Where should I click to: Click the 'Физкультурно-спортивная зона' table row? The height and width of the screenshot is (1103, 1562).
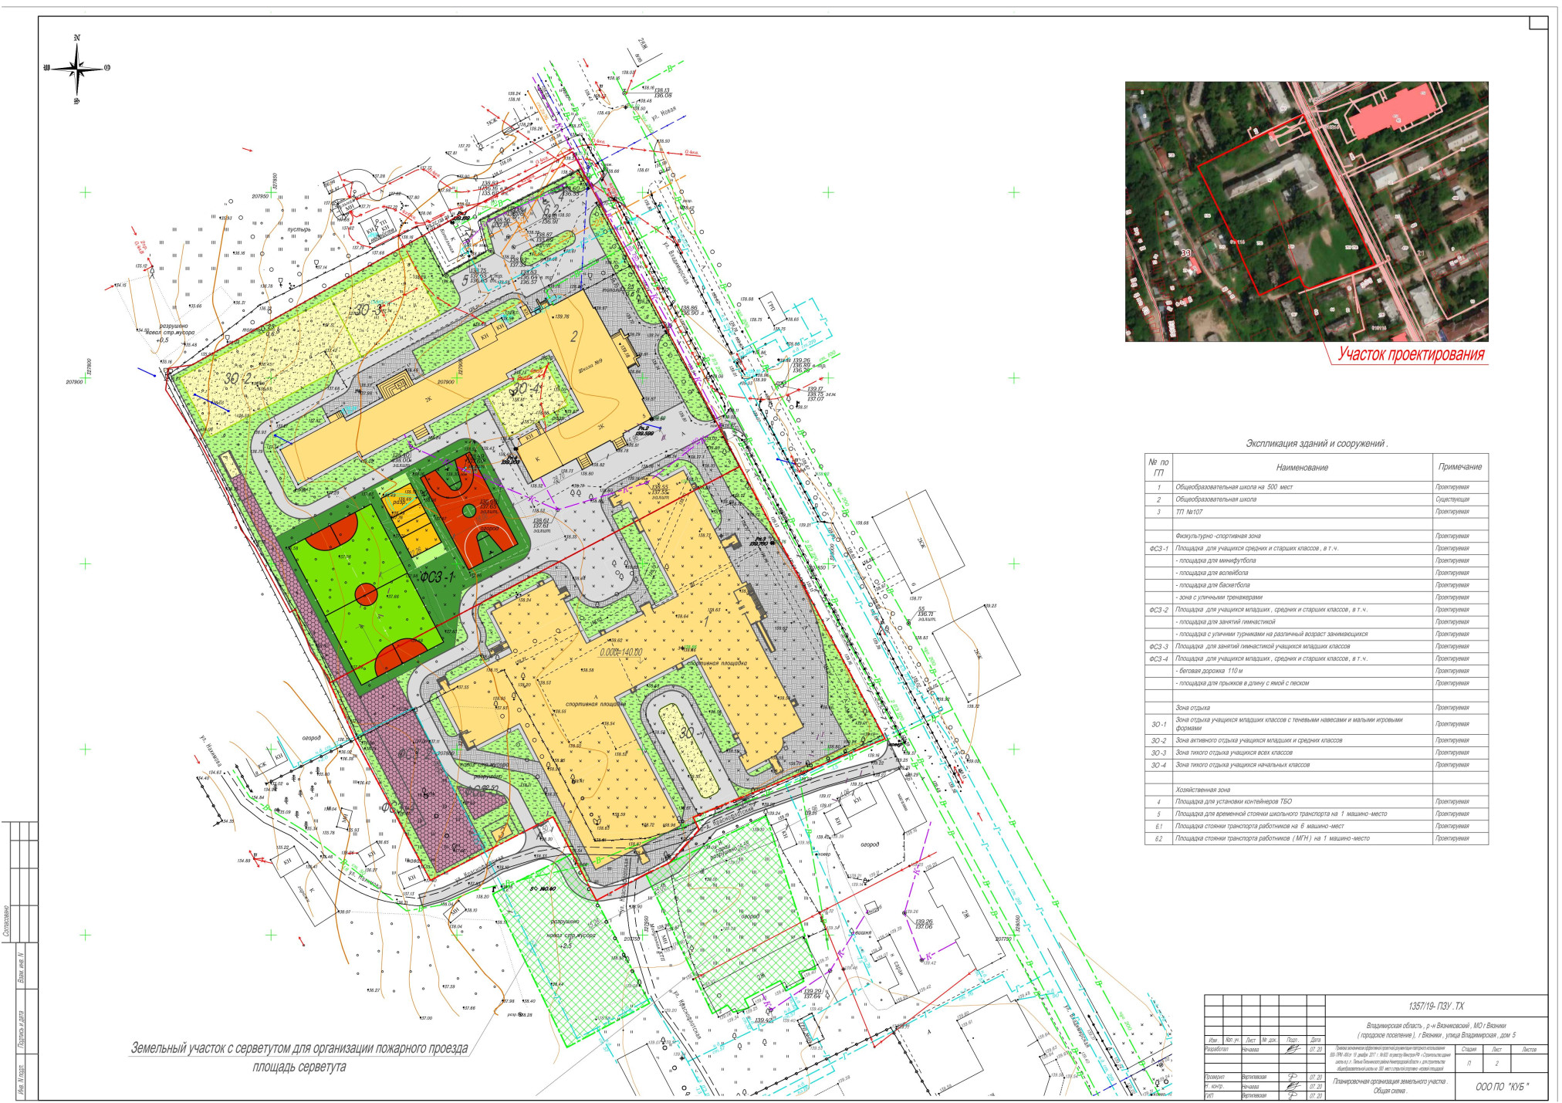[1316, 536]
